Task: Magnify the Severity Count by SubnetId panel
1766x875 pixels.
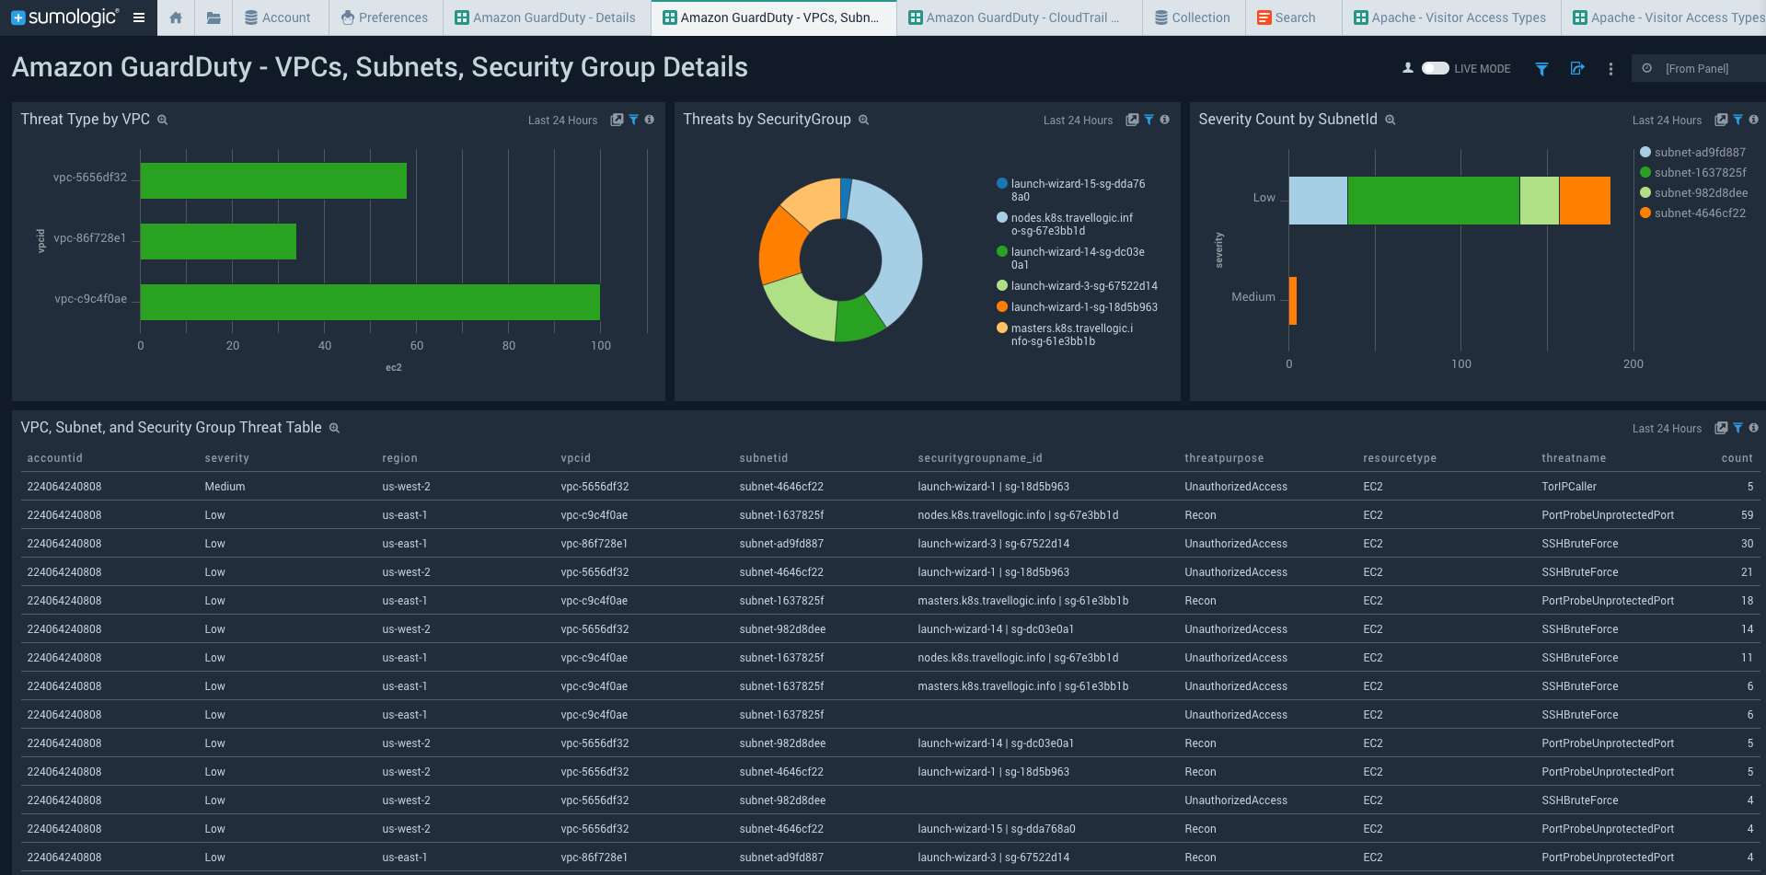Action: click(1391, 120)
